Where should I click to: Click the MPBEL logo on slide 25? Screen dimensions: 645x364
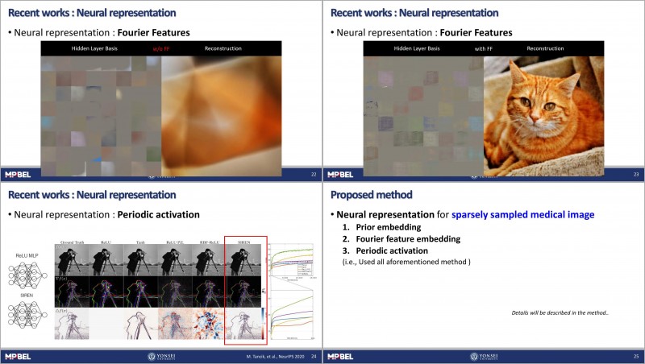340,357
